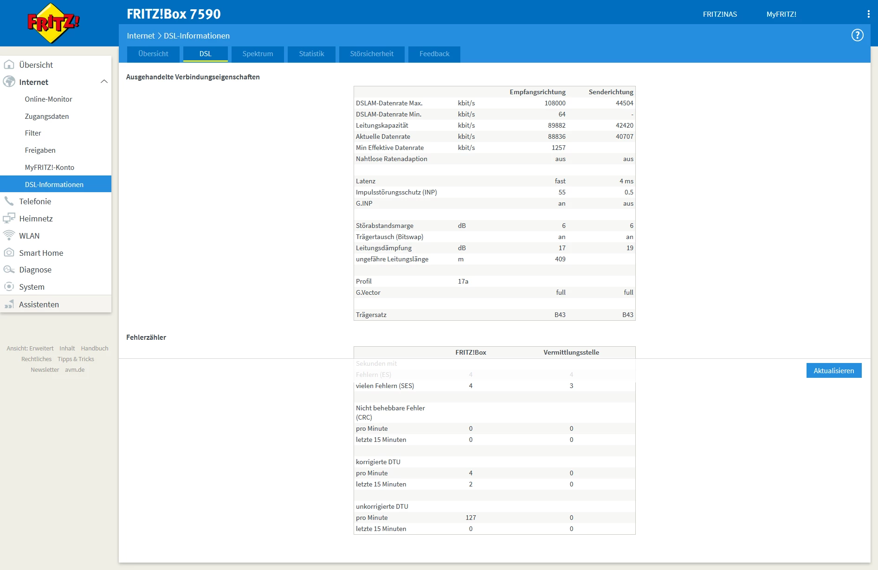Click the WLAN wifi icon
The image size is (878, 570).
pos(9,235)
